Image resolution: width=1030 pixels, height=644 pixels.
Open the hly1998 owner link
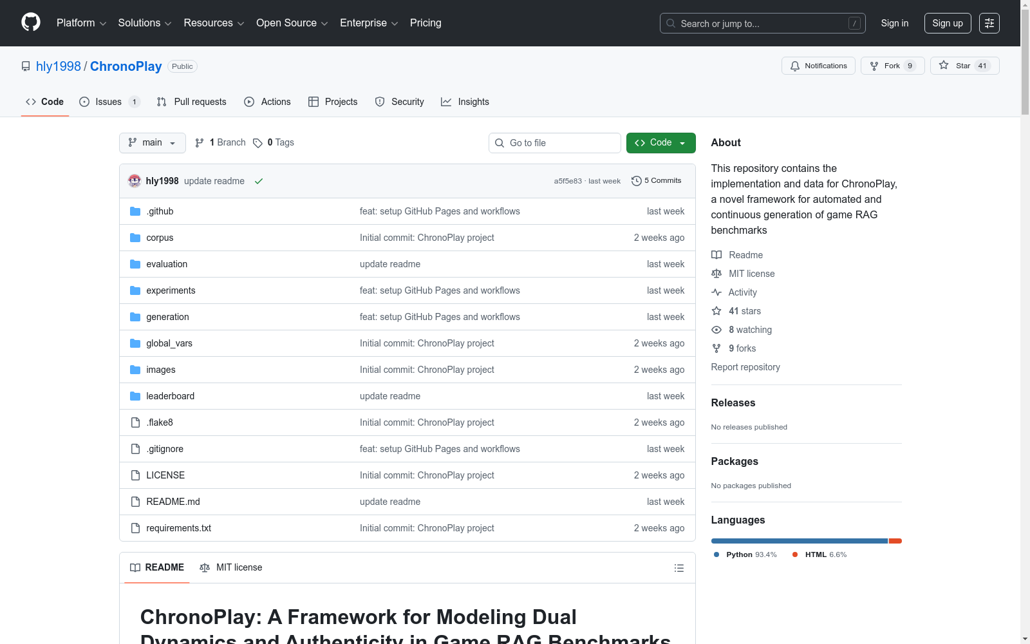point(59,66)
